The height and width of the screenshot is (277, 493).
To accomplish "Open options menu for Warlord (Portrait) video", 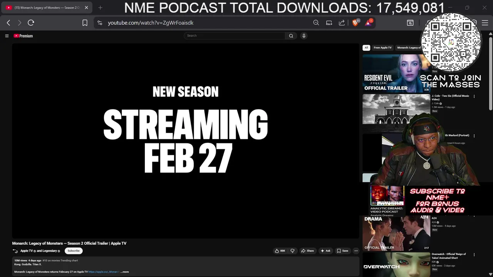I will tap(474, 136).
